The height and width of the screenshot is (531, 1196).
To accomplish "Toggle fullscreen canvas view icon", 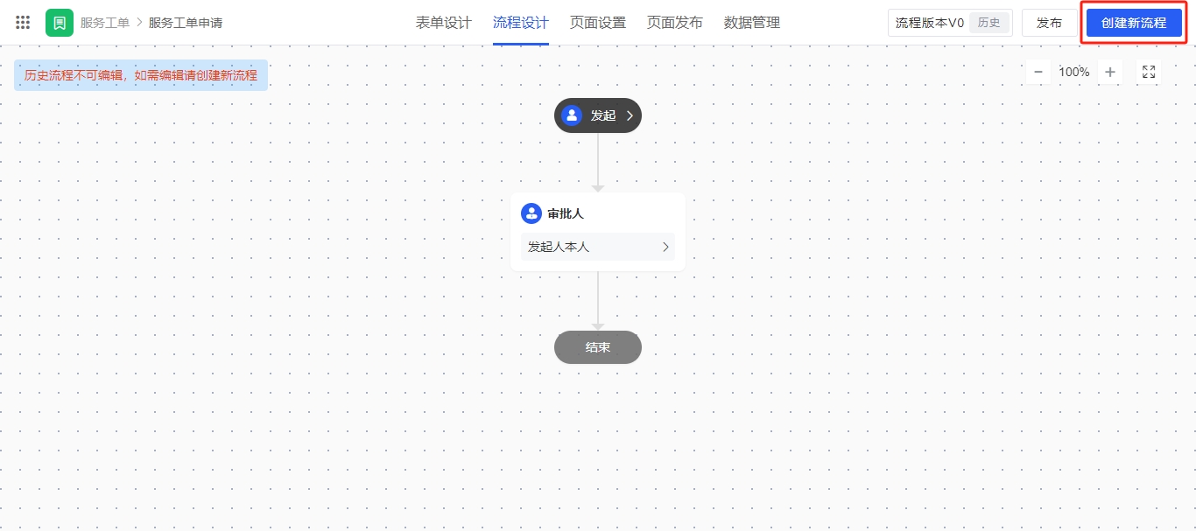I will click(1149, 72).
